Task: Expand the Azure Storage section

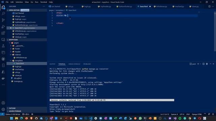Action: (8, 111)
